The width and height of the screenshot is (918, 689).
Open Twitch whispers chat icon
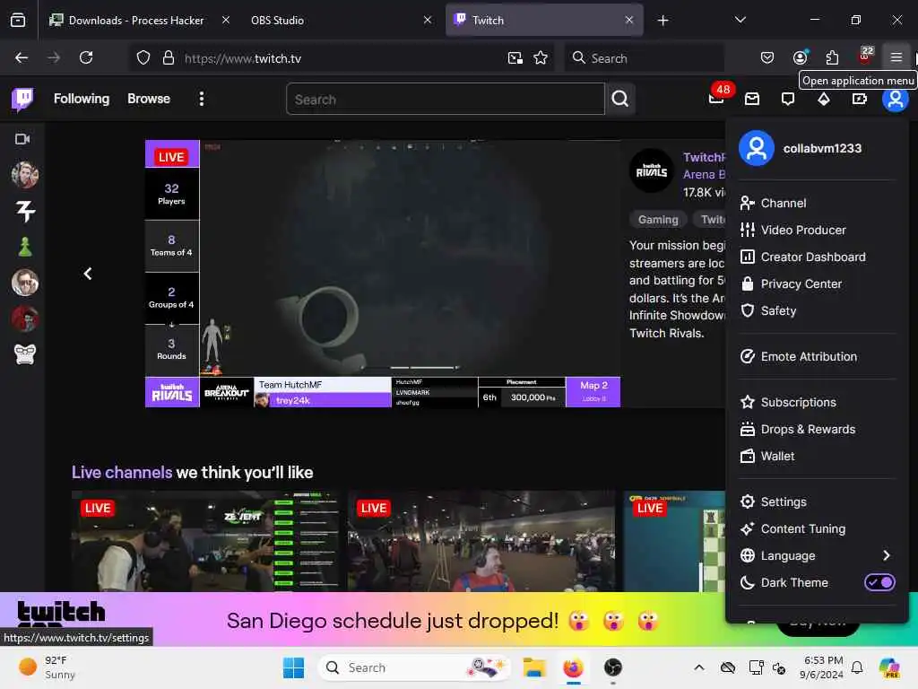(788, 99)
